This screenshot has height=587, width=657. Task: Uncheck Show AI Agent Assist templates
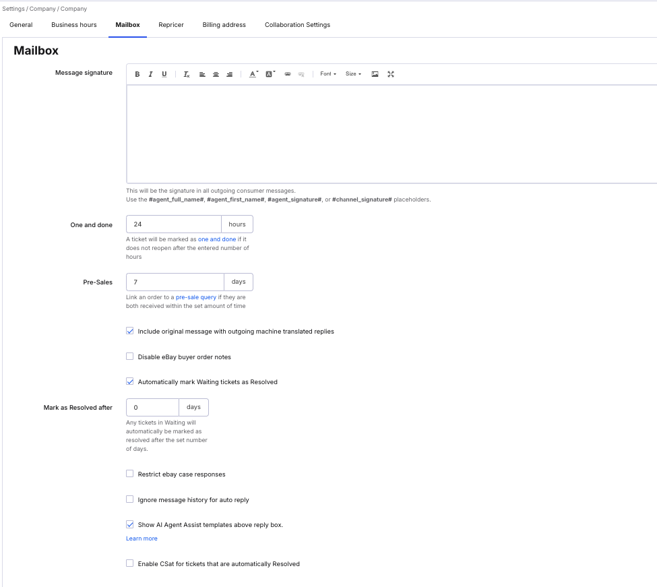[130, 524]
